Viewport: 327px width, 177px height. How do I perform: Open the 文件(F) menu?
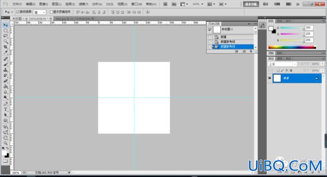pyautogui.click(x=17, y=4)
